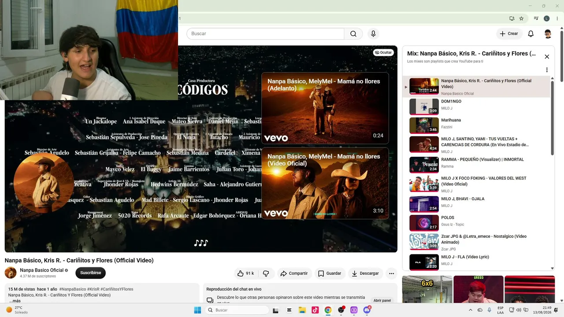The width and height of the screenshot is (564, 317).
Task: Expand description with ...más
Action: 15,301
